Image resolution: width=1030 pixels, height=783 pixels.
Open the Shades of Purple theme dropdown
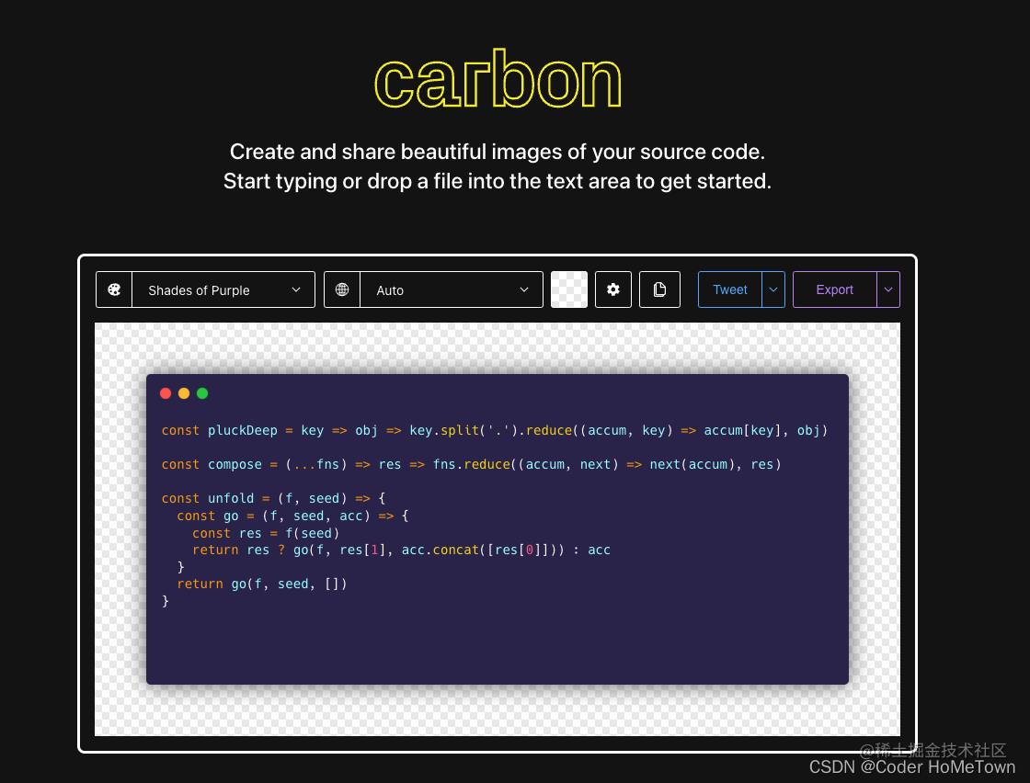pos(223,289)
